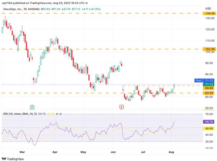
Task: Click the RSI 30.00 axis tick
Action: 209,142
